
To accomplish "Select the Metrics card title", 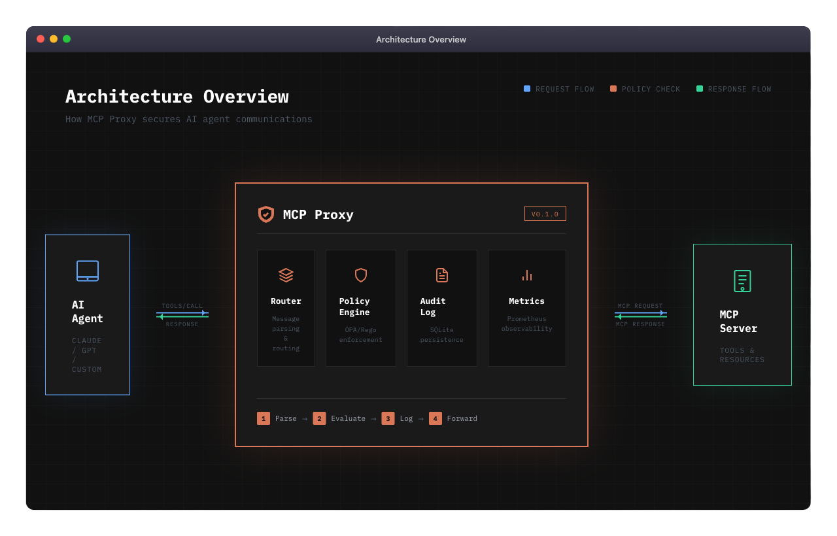I will tap(527, 301).
